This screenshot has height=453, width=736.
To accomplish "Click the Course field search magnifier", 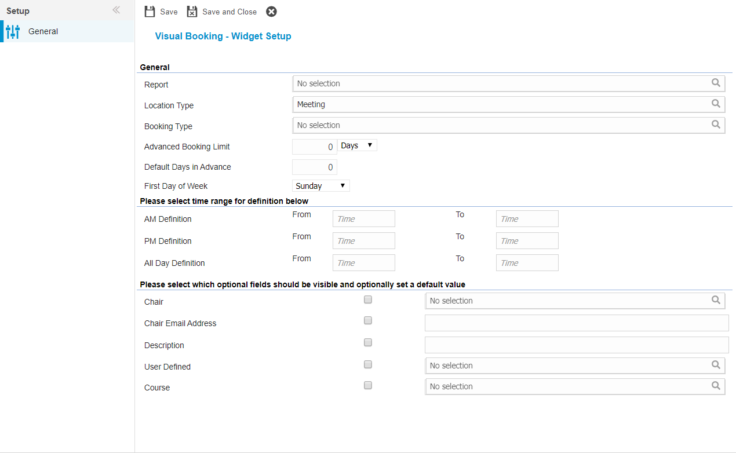I will click(x=716, y=386).
